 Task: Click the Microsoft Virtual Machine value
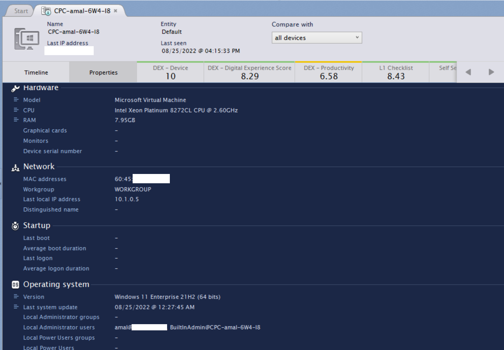click(x=150, y=100)
